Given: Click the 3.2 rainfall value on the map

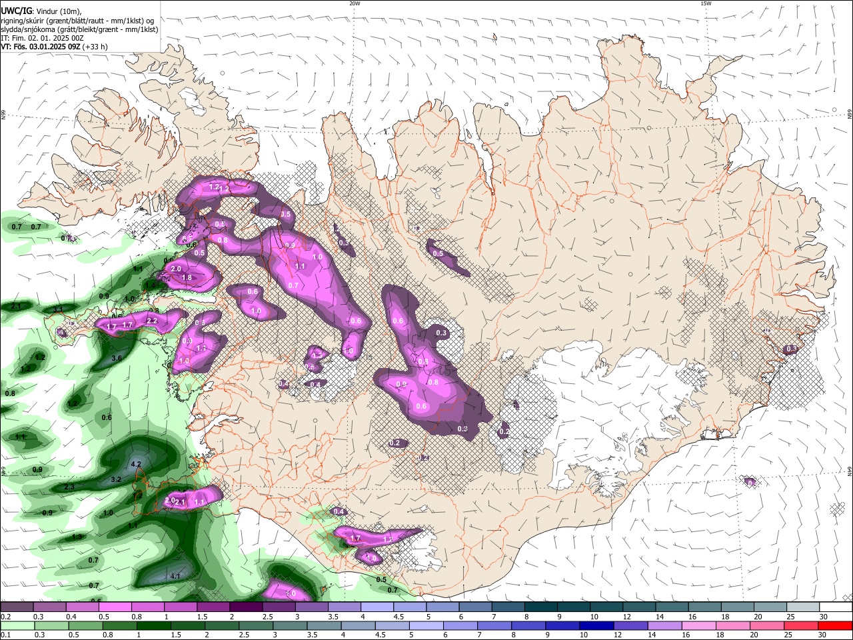Looking at the screenshot, I should tap(115, 479).
